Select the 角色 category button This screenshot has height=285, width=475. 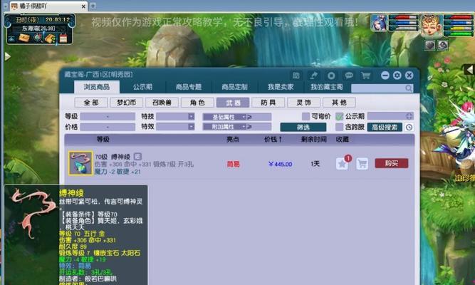pos(197,103)
